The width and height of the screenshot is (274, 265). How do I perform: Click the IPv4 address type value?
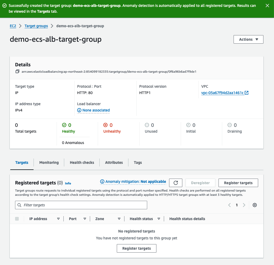point(19,110)
